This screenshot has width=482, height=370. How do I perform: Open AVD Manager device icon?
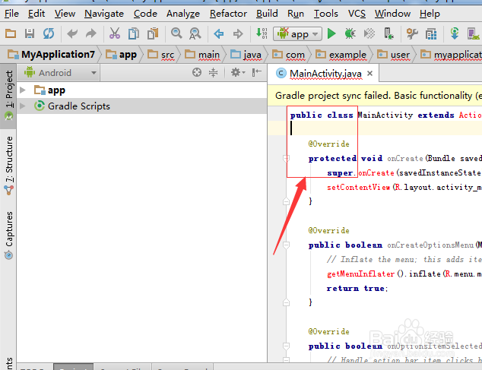474,33
